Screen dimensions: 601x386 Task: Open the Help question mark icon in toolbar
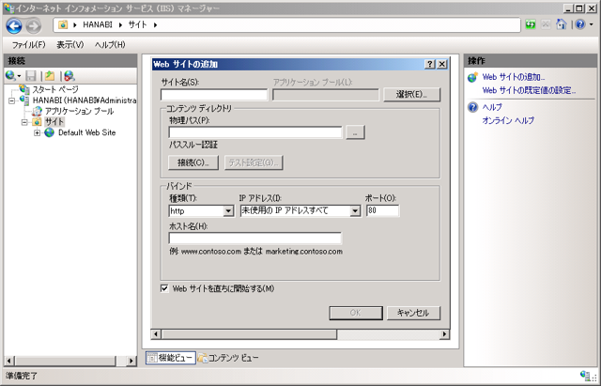click(580, 24)
